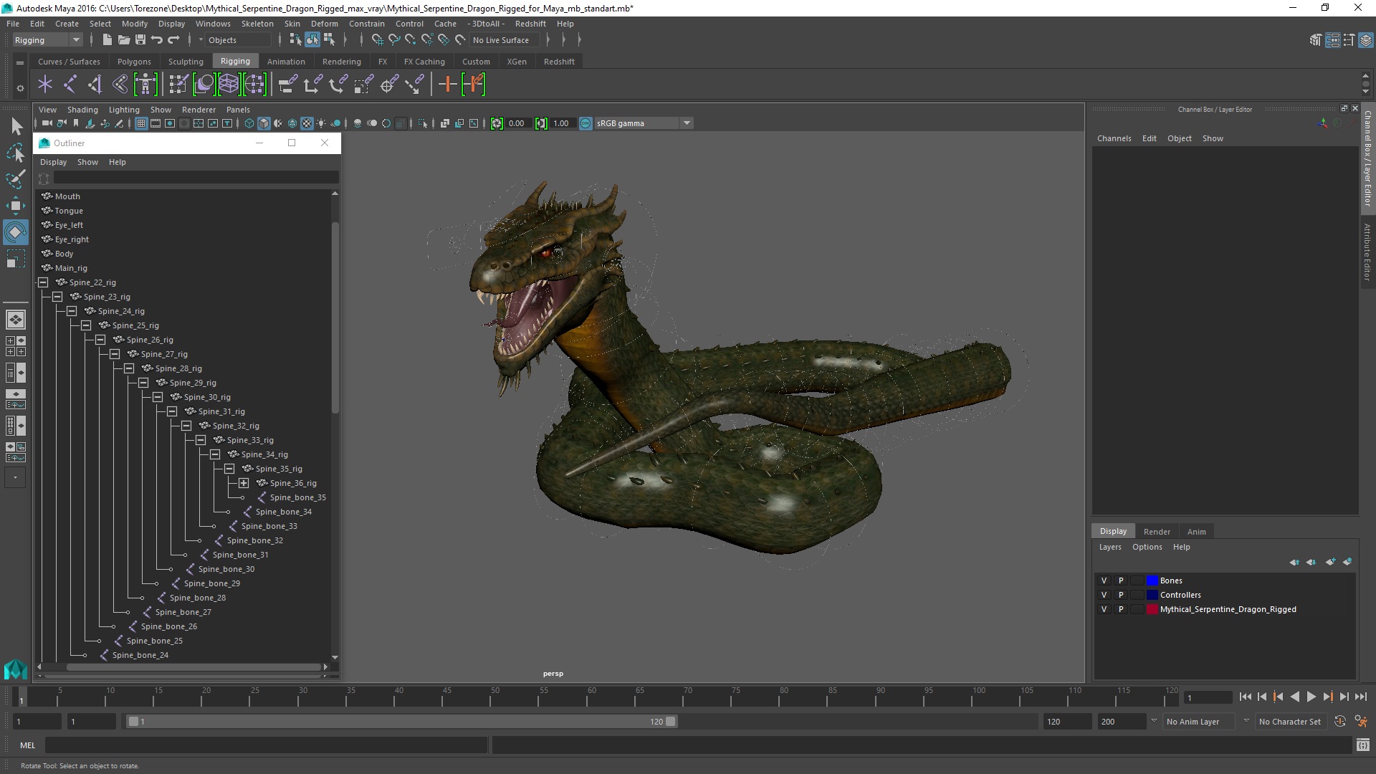Viewport: 1376px width, 774px height.
Task: Click the Paint Skin Weights shelf icon
Action: pos(178,85)
